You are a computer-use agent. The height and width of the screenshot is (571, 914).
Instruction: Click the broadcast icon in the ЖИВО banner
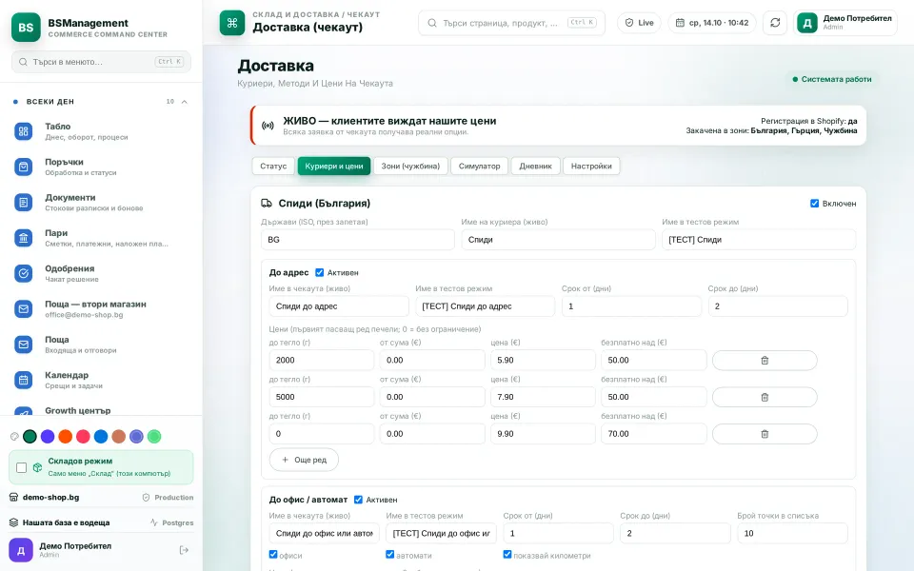point(268,126)
